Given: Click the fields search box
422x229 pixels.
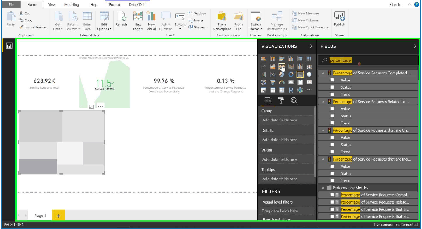Looking at the screenshot, I should 368,60.
